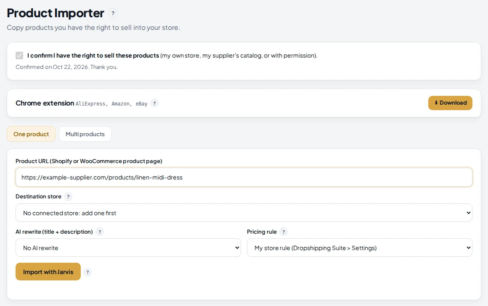
Task: Open help icon beside Pricing rule
Action: click(x=284, y=232)
